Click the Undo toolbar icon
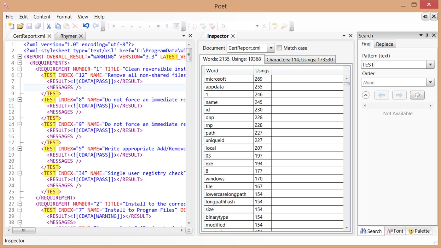The width and height of the screenshot is (441, 248). (x=86, y=26)
